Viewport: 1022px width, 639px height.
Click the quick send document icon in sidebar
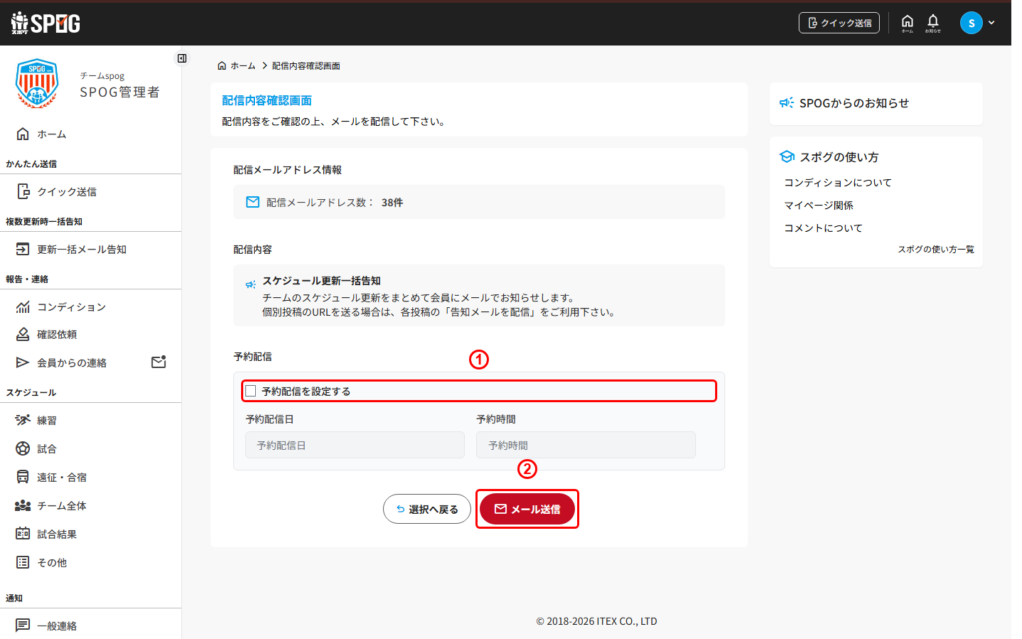pos(23,191)
